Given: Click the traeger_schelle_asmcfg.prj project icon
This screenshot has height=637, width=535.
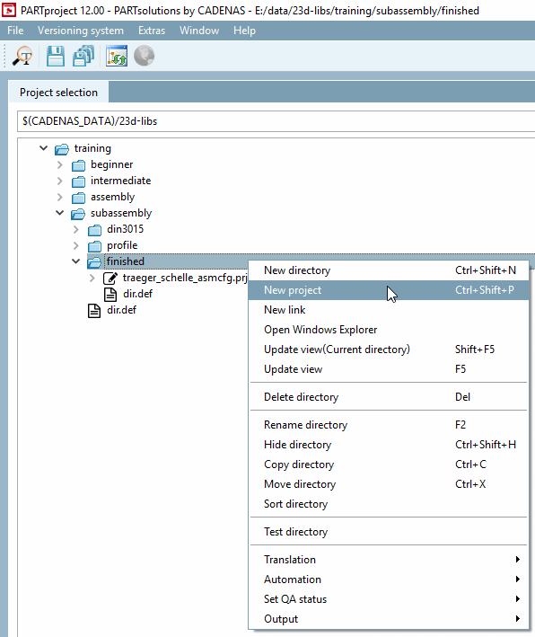Looking at the screenshot, I should click(110, 278).
